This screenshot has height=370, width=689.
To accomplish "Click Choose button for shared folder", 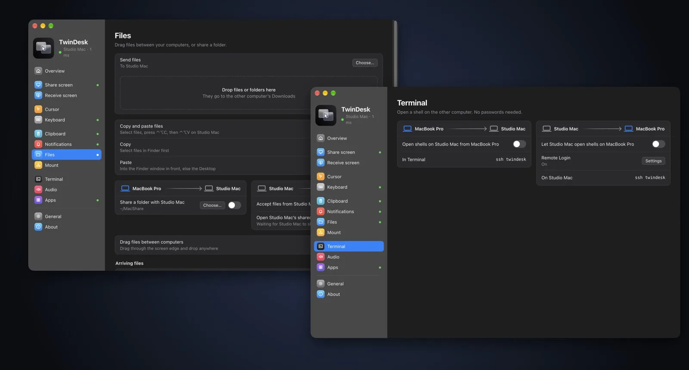I will click(x=212, y=205).
